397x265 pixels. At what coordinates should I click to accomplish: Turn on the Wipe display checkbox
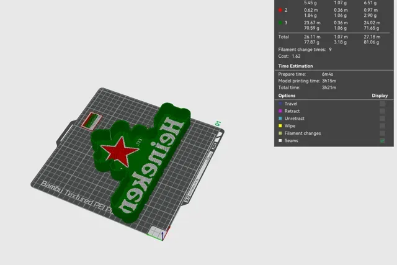382,125
